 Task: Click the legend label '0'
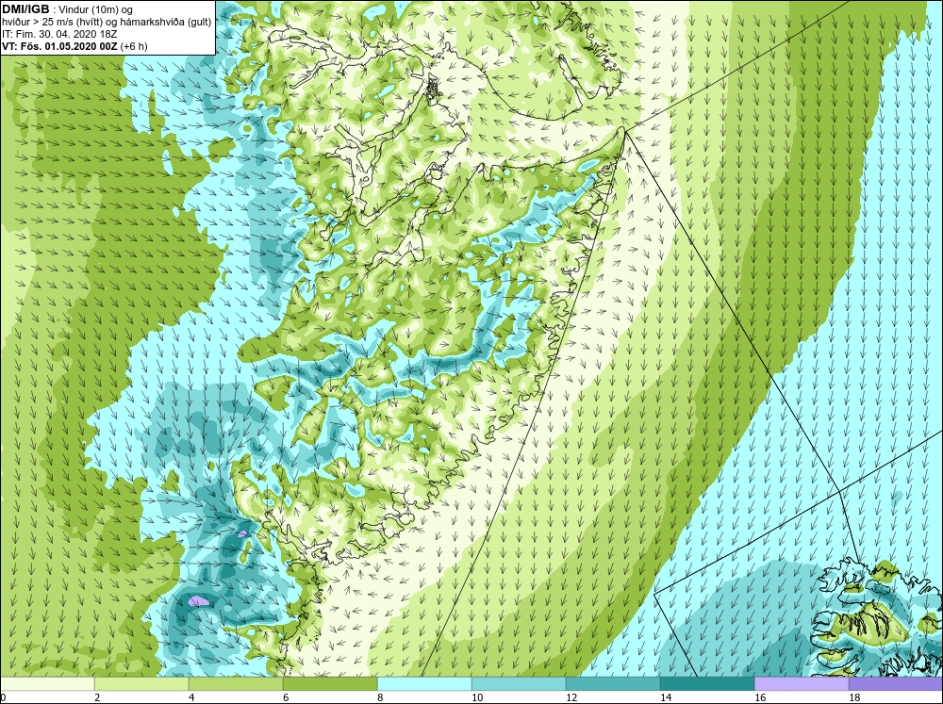tap(4, 697)
